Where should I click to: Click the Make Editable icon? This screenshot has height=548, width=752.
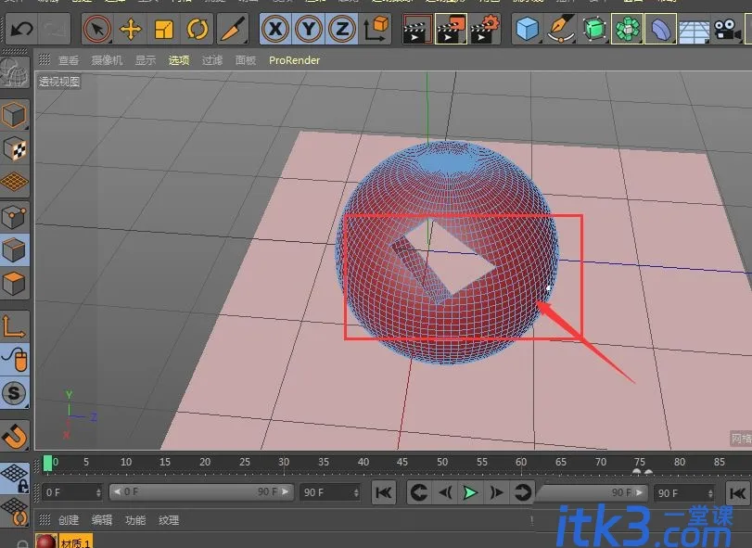[15, 72]
